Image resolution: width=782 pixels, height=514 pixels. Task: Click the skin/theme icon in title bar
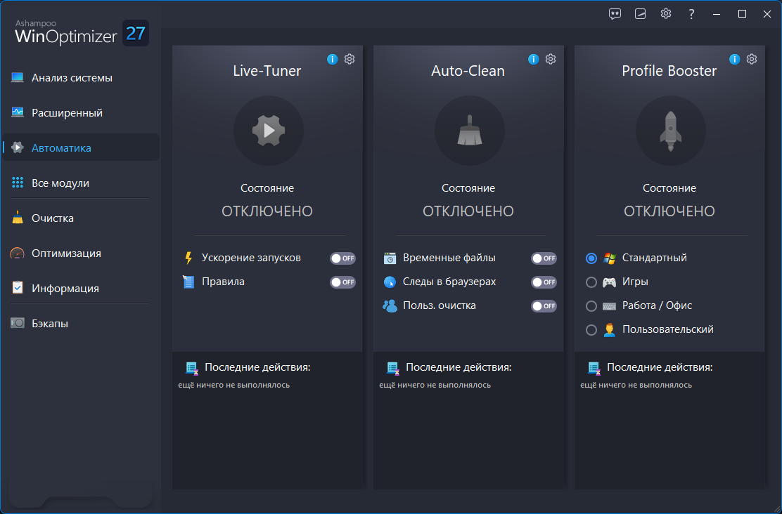tap(641, 14)
